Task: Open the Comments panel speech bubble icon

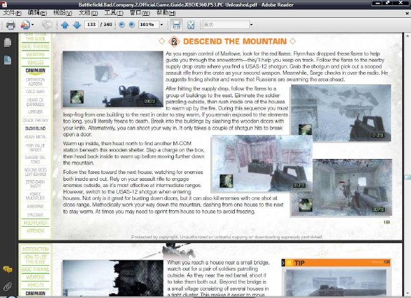Action: coord(8,269)
